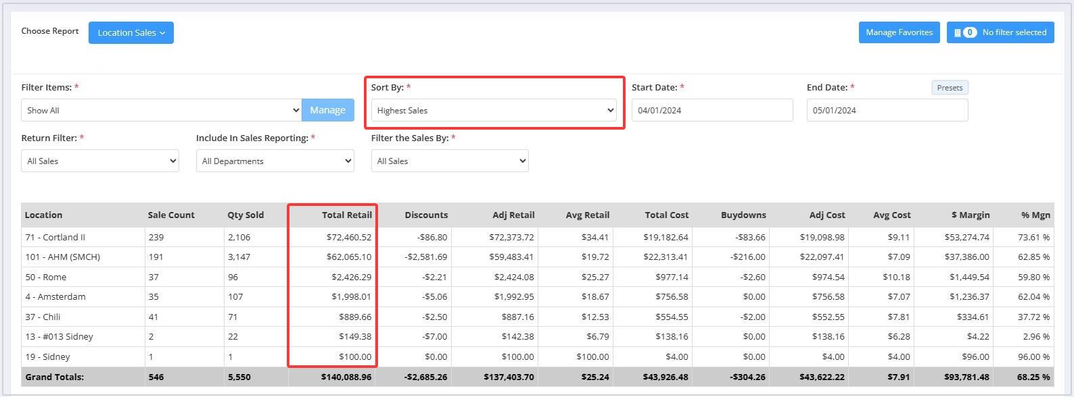
Task: Select the 4 - Amsterdam location cell
Action: coord(83,296)
